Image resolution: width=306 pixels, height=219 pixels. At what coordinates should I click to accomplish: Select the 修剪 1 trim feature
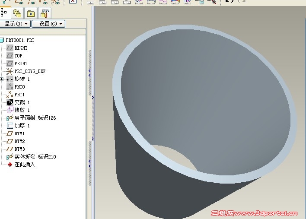(18, 110)
